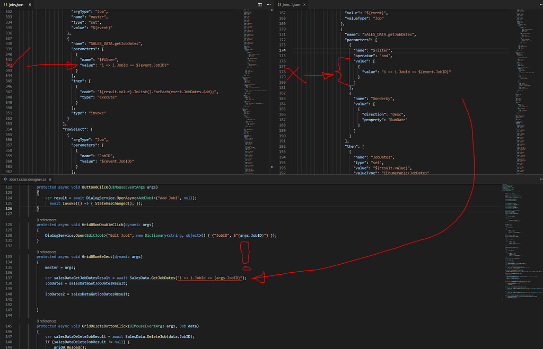543x349 pixels.
Task: Switch to the jobs-1.json tab
Action: point(291,4)
